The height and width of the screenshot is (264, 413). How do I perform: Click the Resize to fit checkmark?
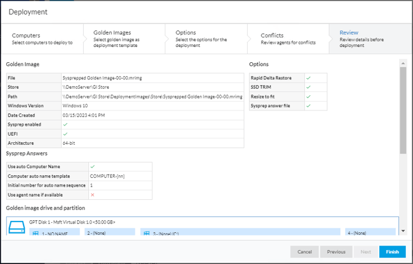click(308, 96)
